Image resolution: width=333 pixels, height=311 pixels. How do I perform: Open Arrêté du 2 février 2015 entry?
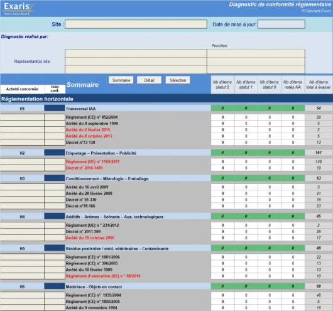pos(88,130)
